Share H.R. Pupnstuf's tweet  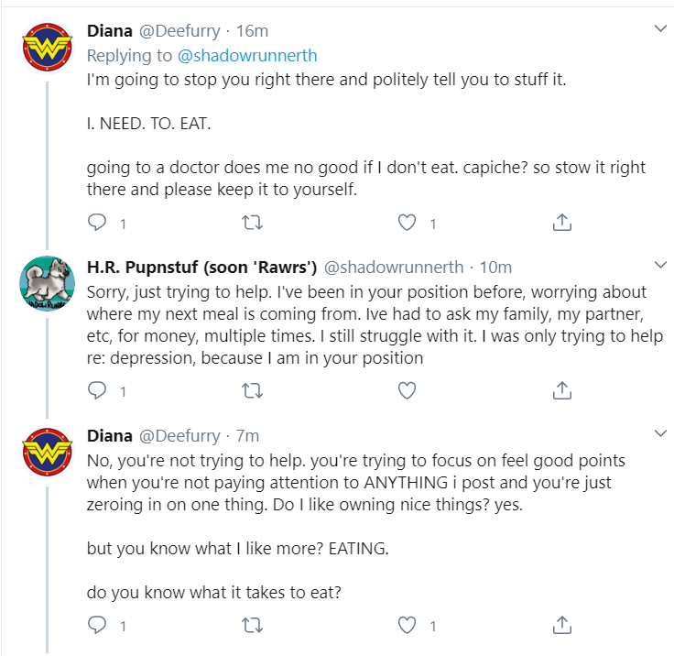click(x=561, y=390)
